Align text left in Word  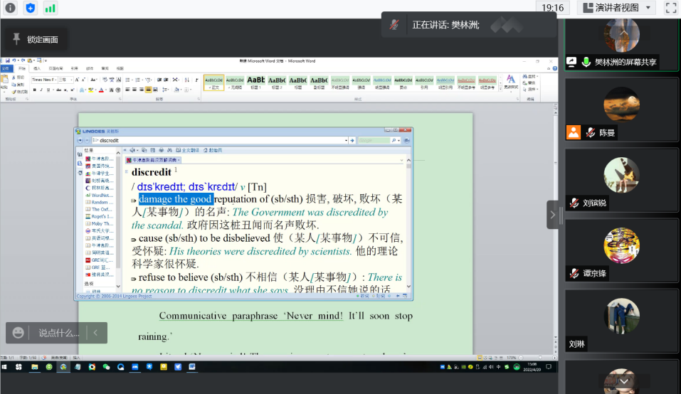tap(127, 90)
